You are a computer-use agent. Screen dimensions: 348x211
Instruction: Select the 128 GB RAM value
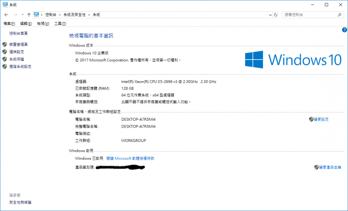pos(128,88)
